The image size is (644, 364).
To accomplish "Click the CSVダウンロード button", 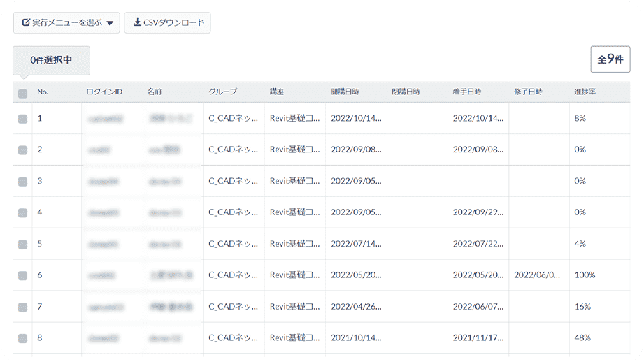I will coord(168,22).
